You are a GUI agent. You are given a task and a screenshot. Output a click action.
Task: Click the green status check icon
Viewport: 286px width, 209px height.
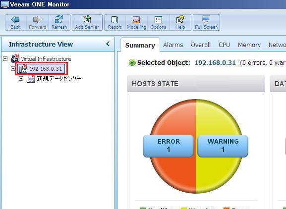(132, 62)
